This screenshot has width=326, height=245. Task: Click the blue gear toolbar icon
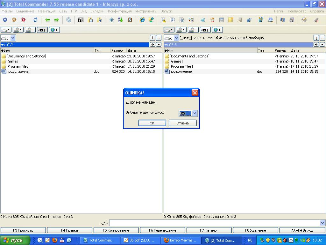5,20
